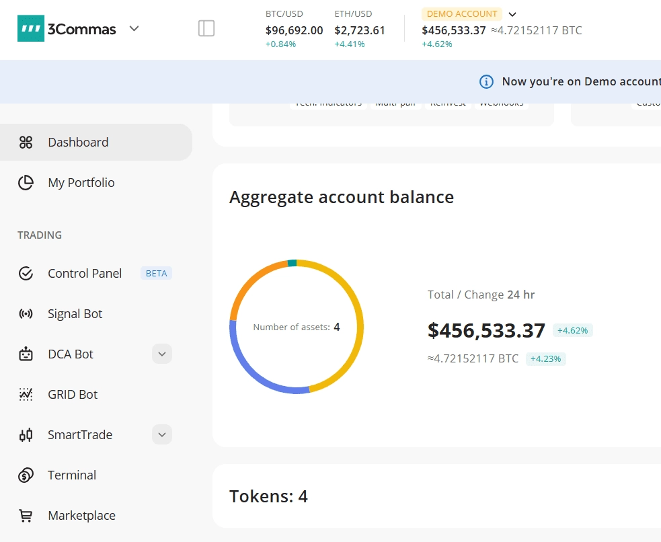
Task: Expand the DCA Bot submenu chevron
Action: [x=162, y=354]
